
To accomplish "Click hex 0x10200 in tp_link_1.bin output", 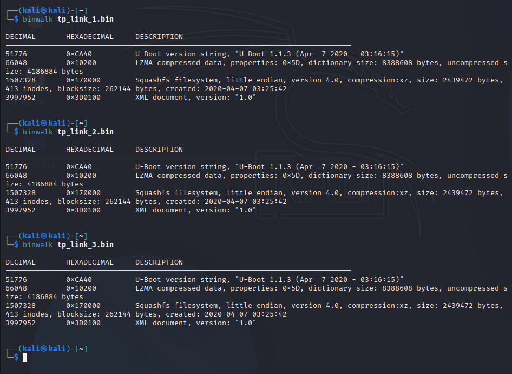I will [x=81, y=63].
